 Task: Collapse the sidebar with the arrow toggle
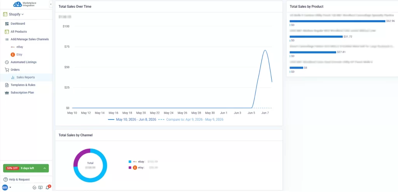pos(51,4)
